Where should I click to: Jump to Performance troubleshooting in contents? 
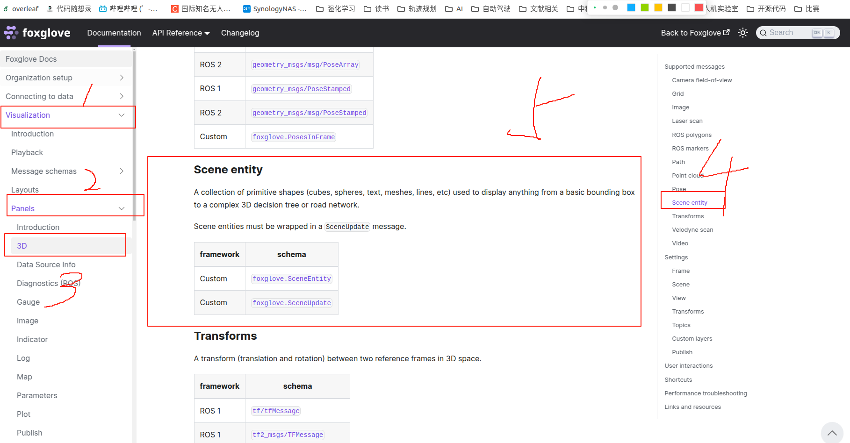click(x=706, y=393)
